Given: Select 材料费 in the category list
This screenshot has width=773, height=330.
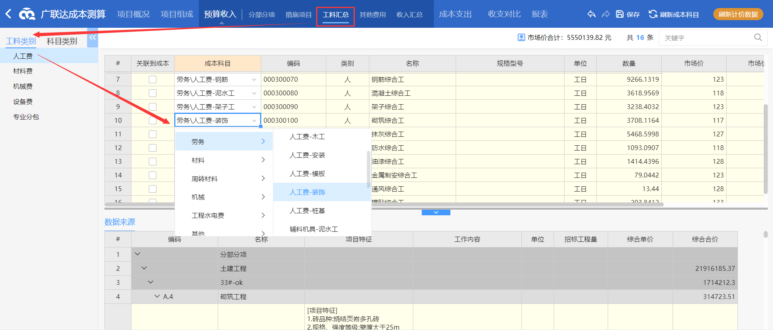Looking at the screenshot, I should (49, 71).
